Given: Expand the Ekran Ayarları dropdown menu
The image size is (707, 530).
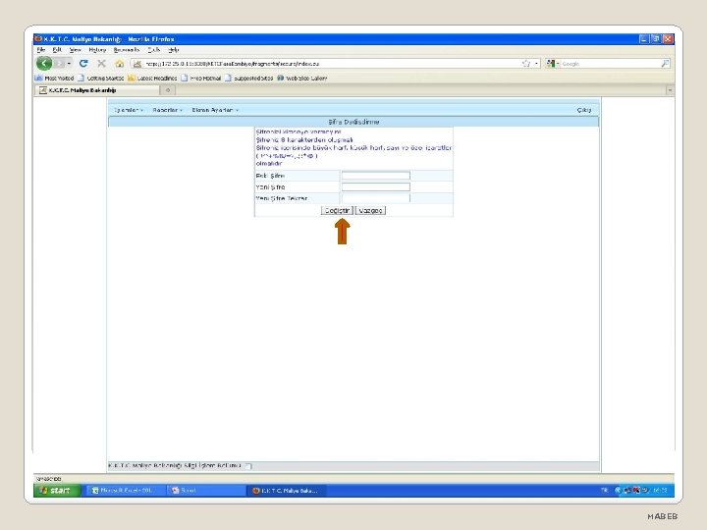Looking at the screenshot, I should [x=215, y=110].
